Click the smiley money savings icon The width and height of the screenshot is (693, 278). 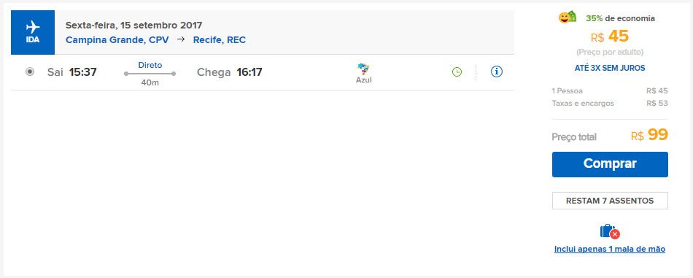[568, 18]
